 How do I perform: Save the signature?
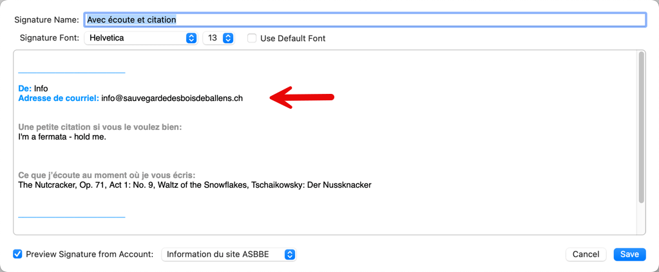tap(629, 255)
